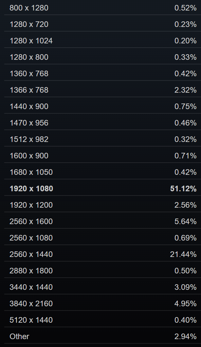Image resolution: width=201 pixels, height=347 pixels.
Task: Select the 800 x 1280 resolution row
Action: point(102,8)
